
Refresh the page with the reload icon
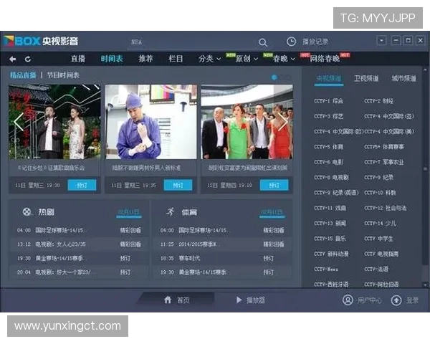point(28,59)
